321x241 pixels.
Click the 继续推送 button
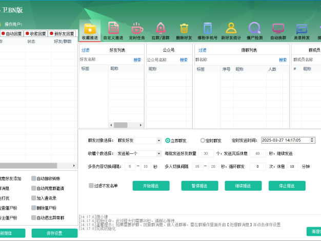(x=243, y=186)
